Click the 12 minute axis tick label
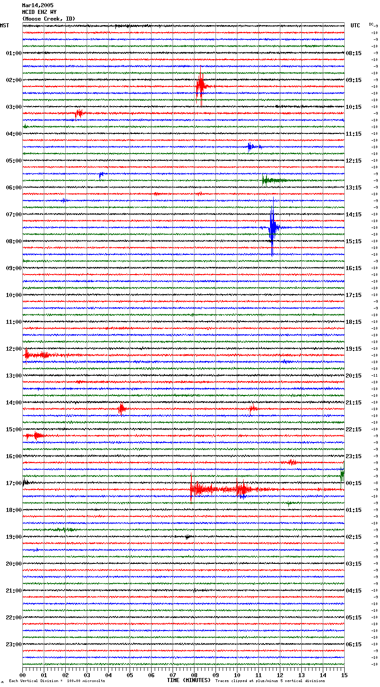 [280, 675]
